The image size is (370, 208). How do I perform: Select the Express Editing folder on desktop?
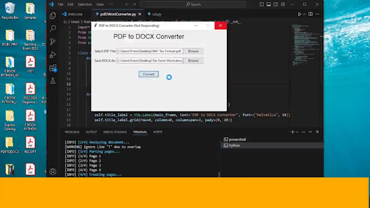pyautogui.click(x=10, y=120)
